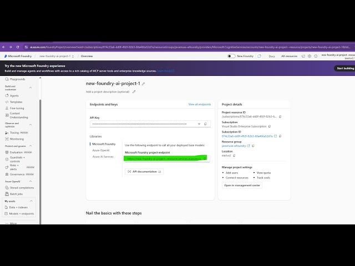Copy the API Key with copy icon
Image resolution: width=355 pixels, height=266 pixels.
coord(206,124)
